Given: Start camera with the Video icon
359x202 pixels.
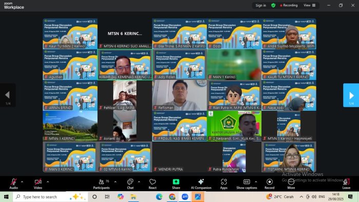Looking at the screenshot, I should (38, 184).
